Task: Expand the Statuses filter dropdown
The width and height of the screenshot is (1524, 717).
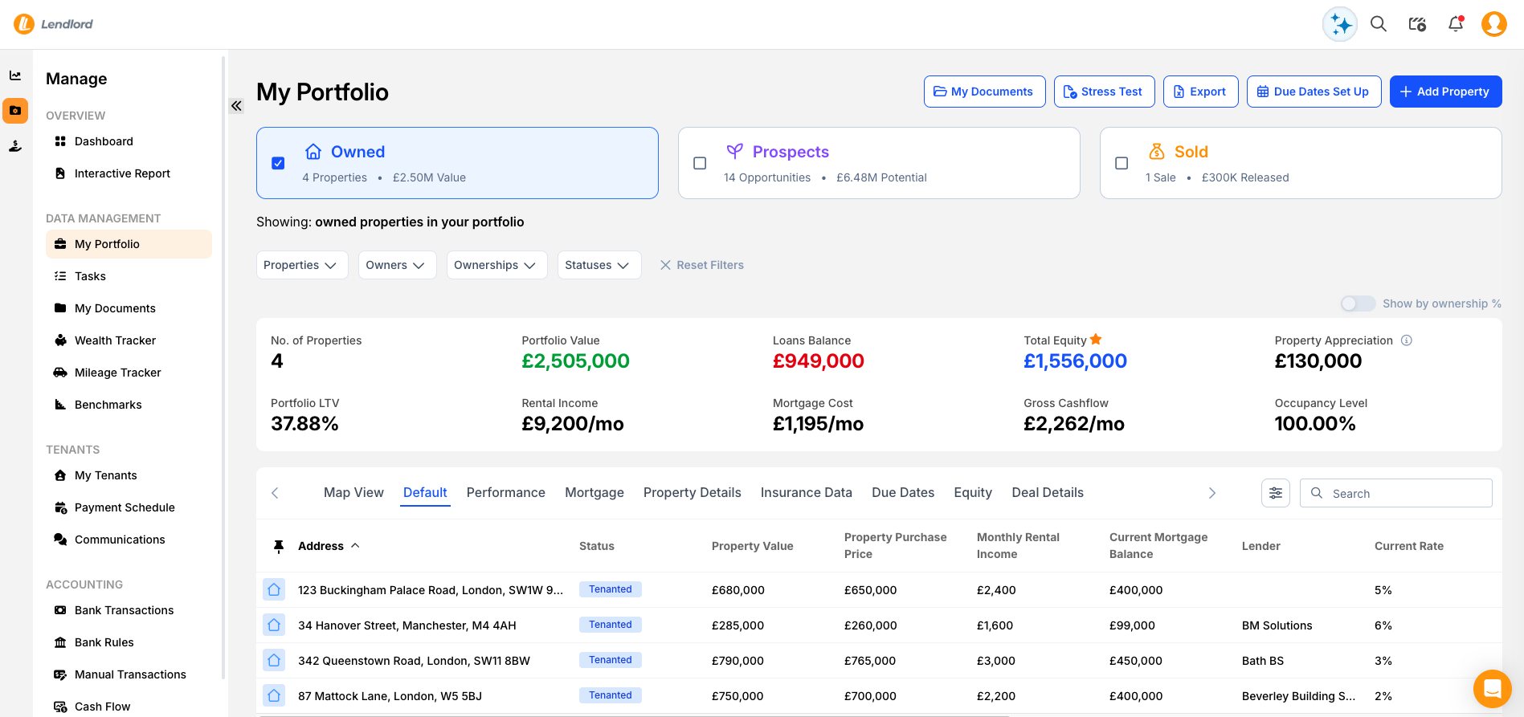Action: click(599, 265)
